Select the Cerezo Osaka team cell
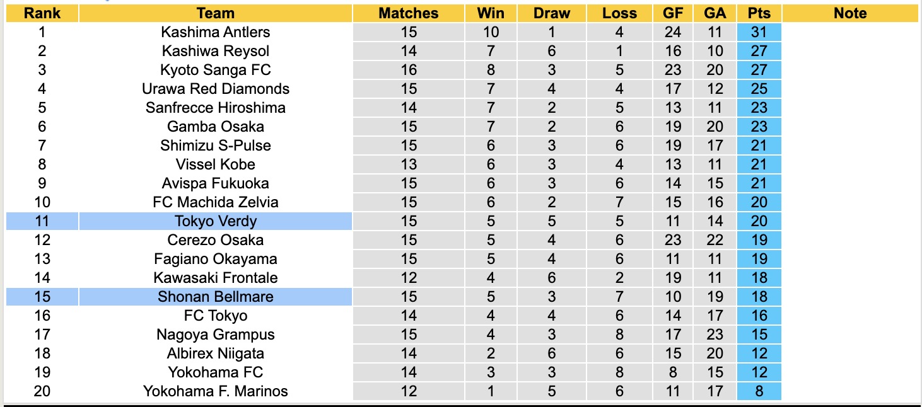The image size is (922, 407). pos(215,240)
